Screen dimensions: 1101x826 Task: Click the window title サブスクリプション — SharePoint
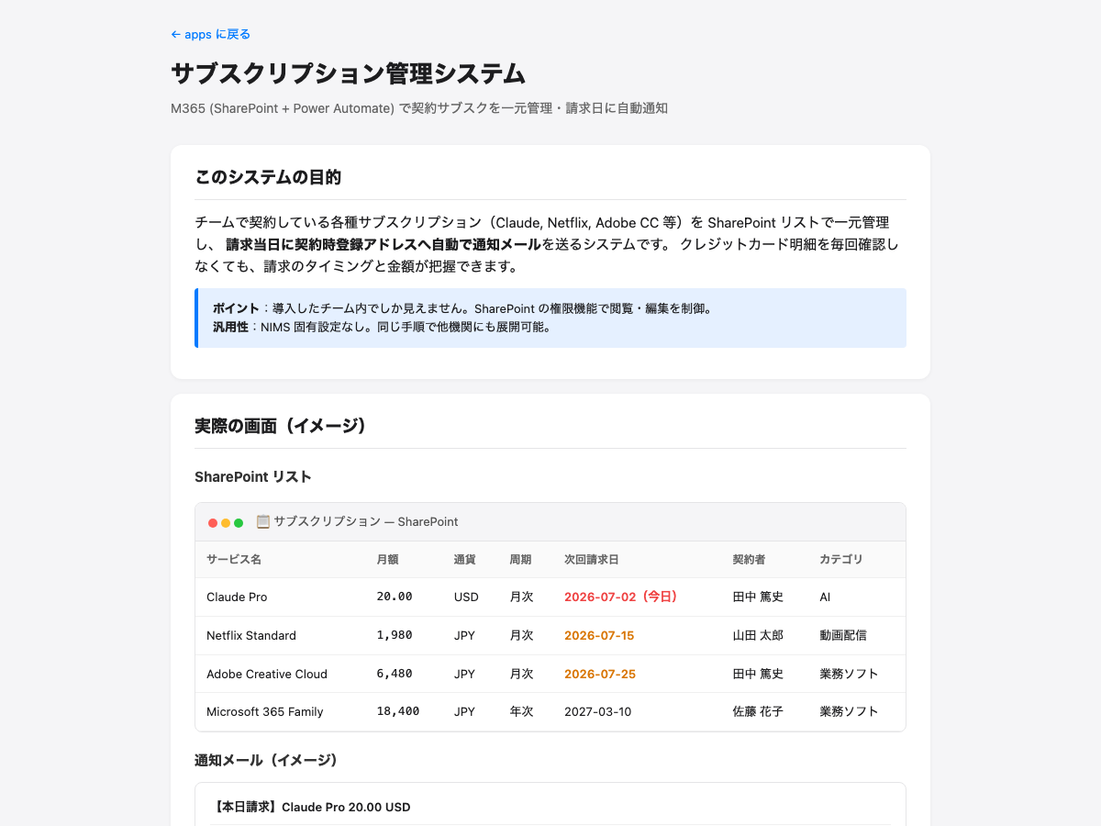coord(366,521)
